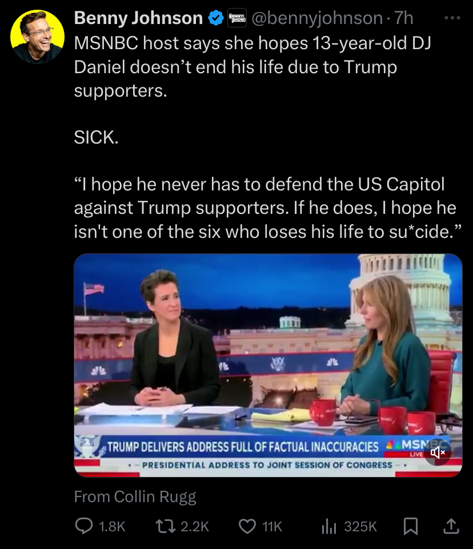Unmute the video with speaker icon
Viewport: 473px width, 549px height.
[438, 453]
